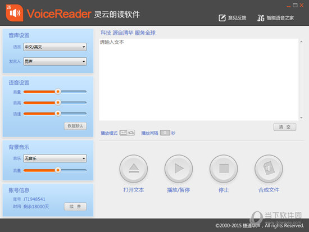Click into the 请输入文本 text area
The image size is (309, 232).
[x=199, y=79]
